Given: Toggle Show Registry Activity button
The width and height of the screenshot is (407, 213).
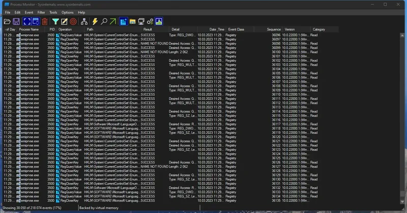Looking at the screenshot, I should tap(124, 21).
